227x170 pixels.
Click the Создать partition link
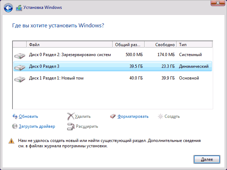[x=172, y=116]
